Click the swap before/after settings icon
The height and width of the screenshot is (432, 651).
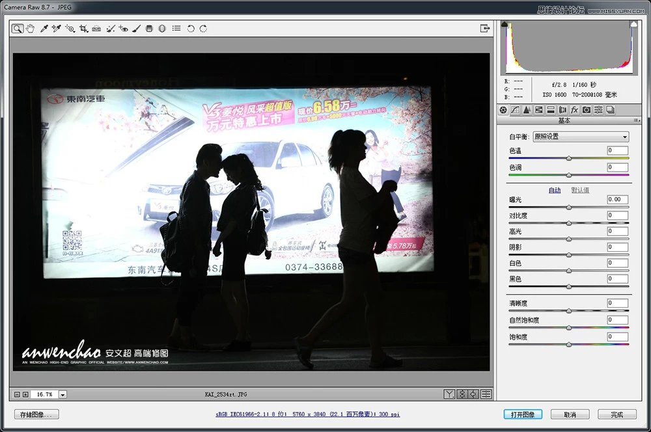pos(462,394)
